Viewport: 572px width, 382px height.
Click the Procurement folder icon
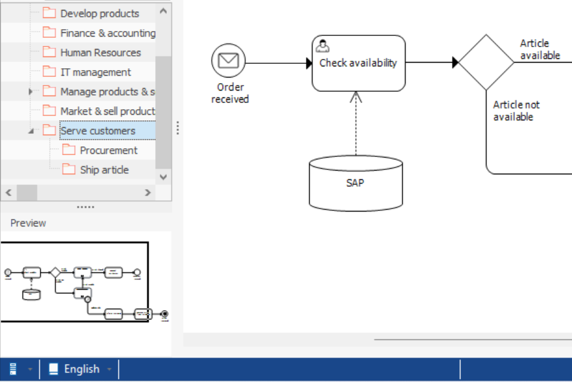[x=69, y=150]
